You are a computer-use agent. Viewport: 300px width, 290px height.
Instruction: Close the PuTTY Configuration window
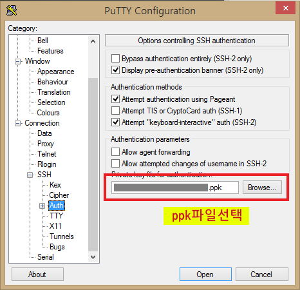click(x=286, y=8)
